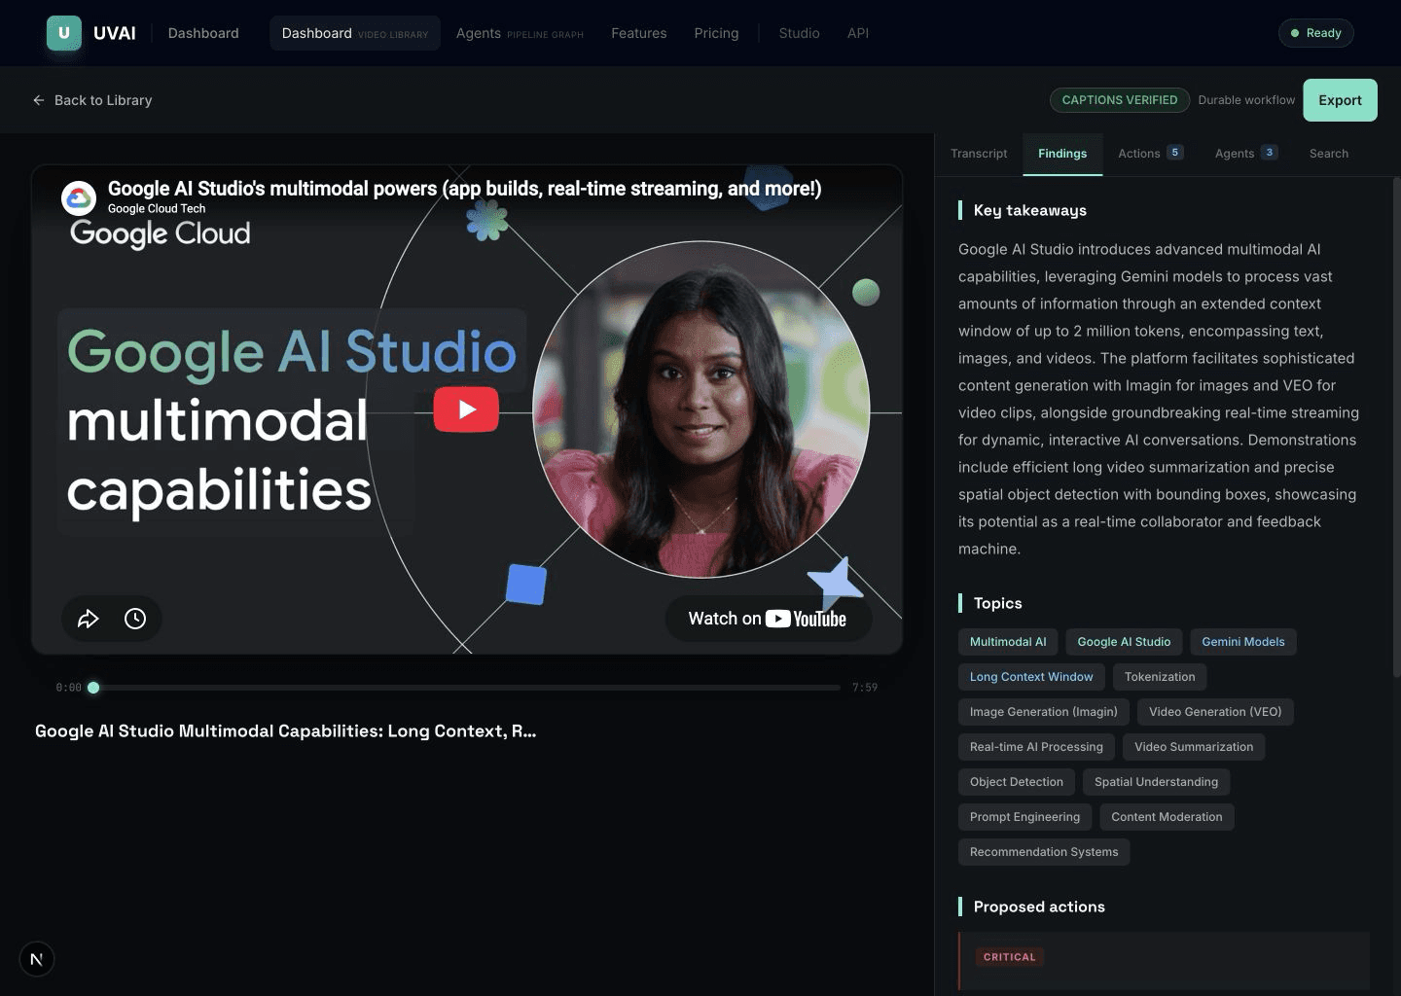This screenshot has width=1401, height=996.
Task: Select the Prompt Engineering topic tag
Action: click(1024, 817)
